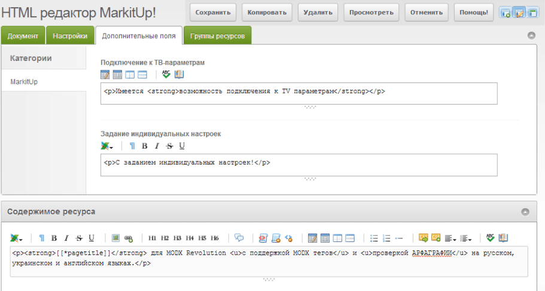This screenshot has width=545, height=291.
Task: Run spell check in TV-parameters field toolbar
Action: [x=166, y=75]
